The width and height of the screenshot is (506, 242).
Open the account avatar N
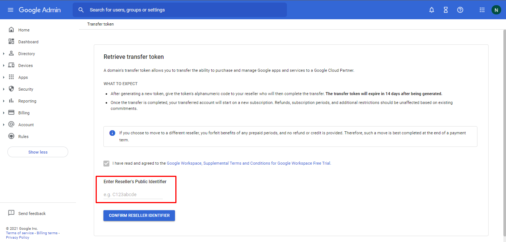click(x=496, y=10)
